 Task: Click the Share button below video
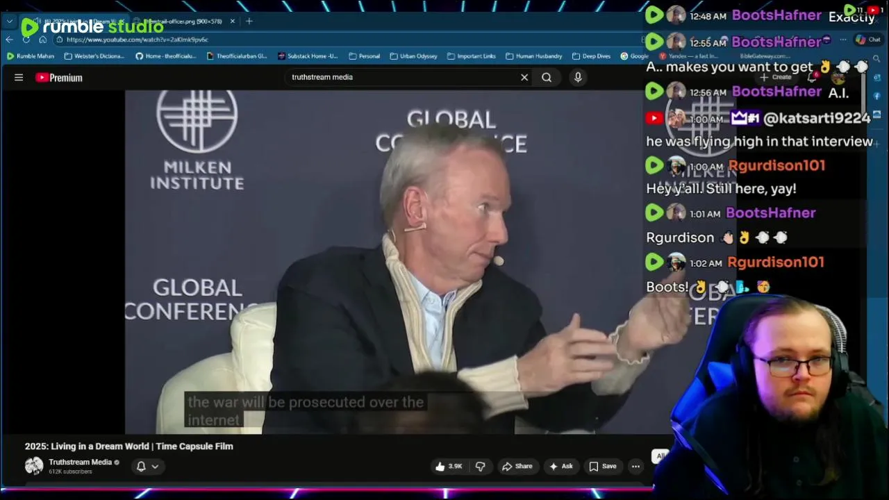[x=517, y=466]
